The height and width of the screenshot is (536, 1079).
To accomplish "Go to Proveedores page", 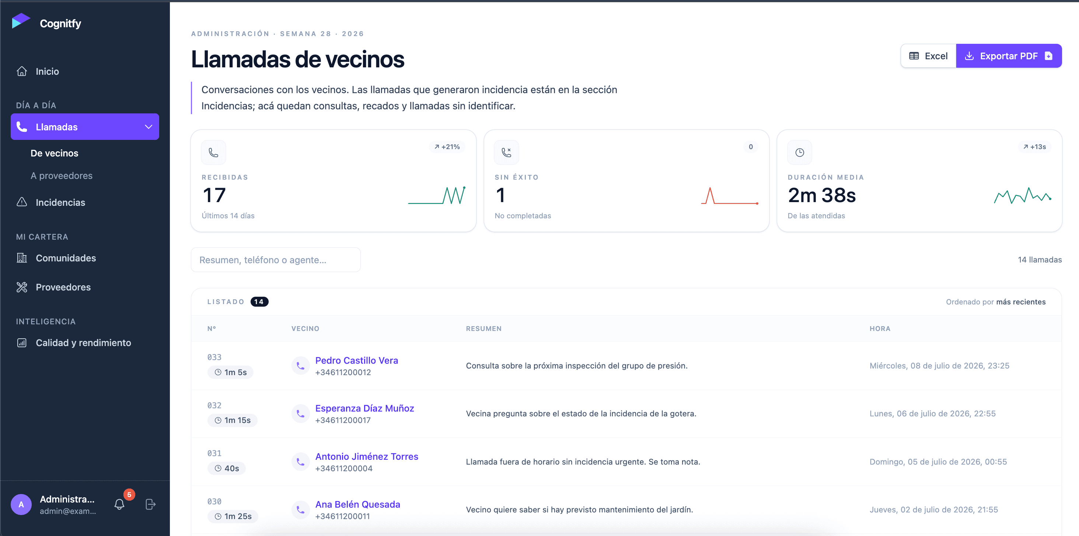I will 85,287.
